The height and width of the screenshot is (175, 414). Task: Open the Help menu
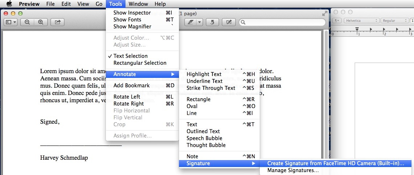pyautogui.click(x=160, y=4)
